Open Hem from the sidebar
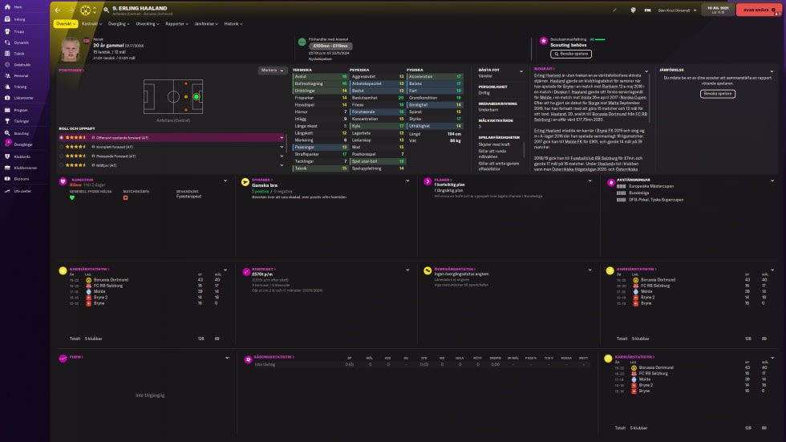The image size is (786, 442). (x=18, y=7)
